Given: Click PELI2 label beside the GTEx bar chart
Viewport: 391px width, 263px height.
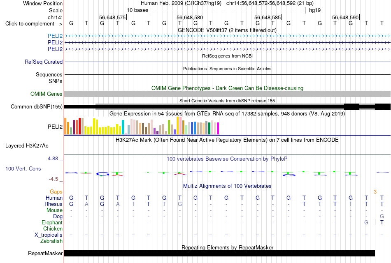Looking at the screenshot, I should point(55,127).
